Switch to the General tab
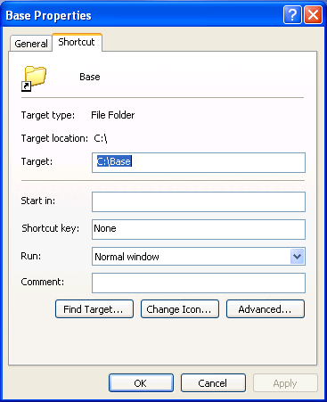Screen dimensions: 327x402 click(31, 44)
